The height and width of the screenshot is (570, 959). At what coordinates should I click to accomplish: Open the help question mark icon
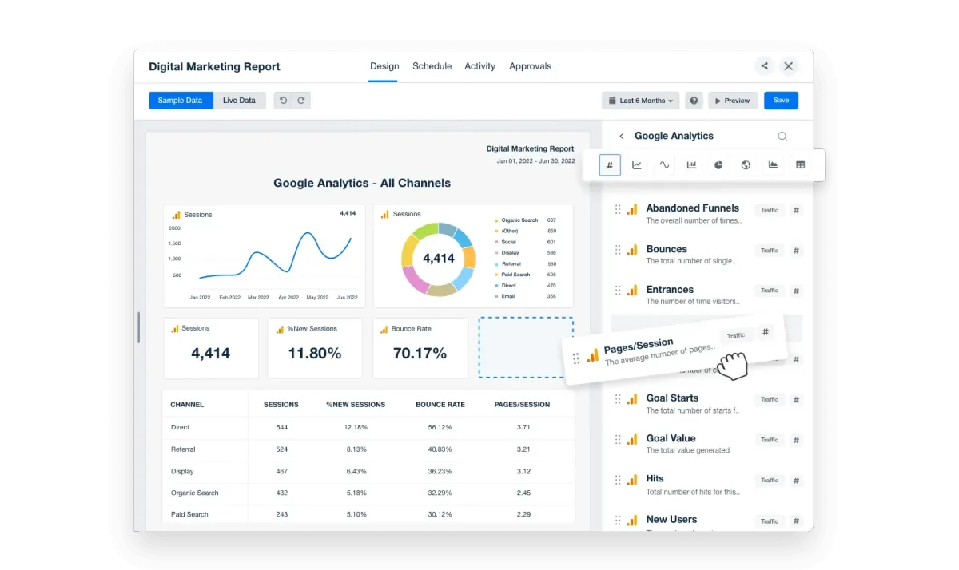(694, 101)
